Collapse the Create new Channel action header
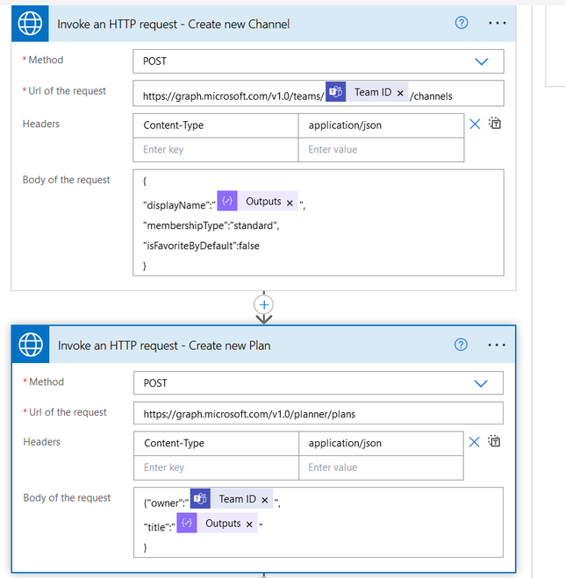565x578 pixels. [x=219, y=24]
